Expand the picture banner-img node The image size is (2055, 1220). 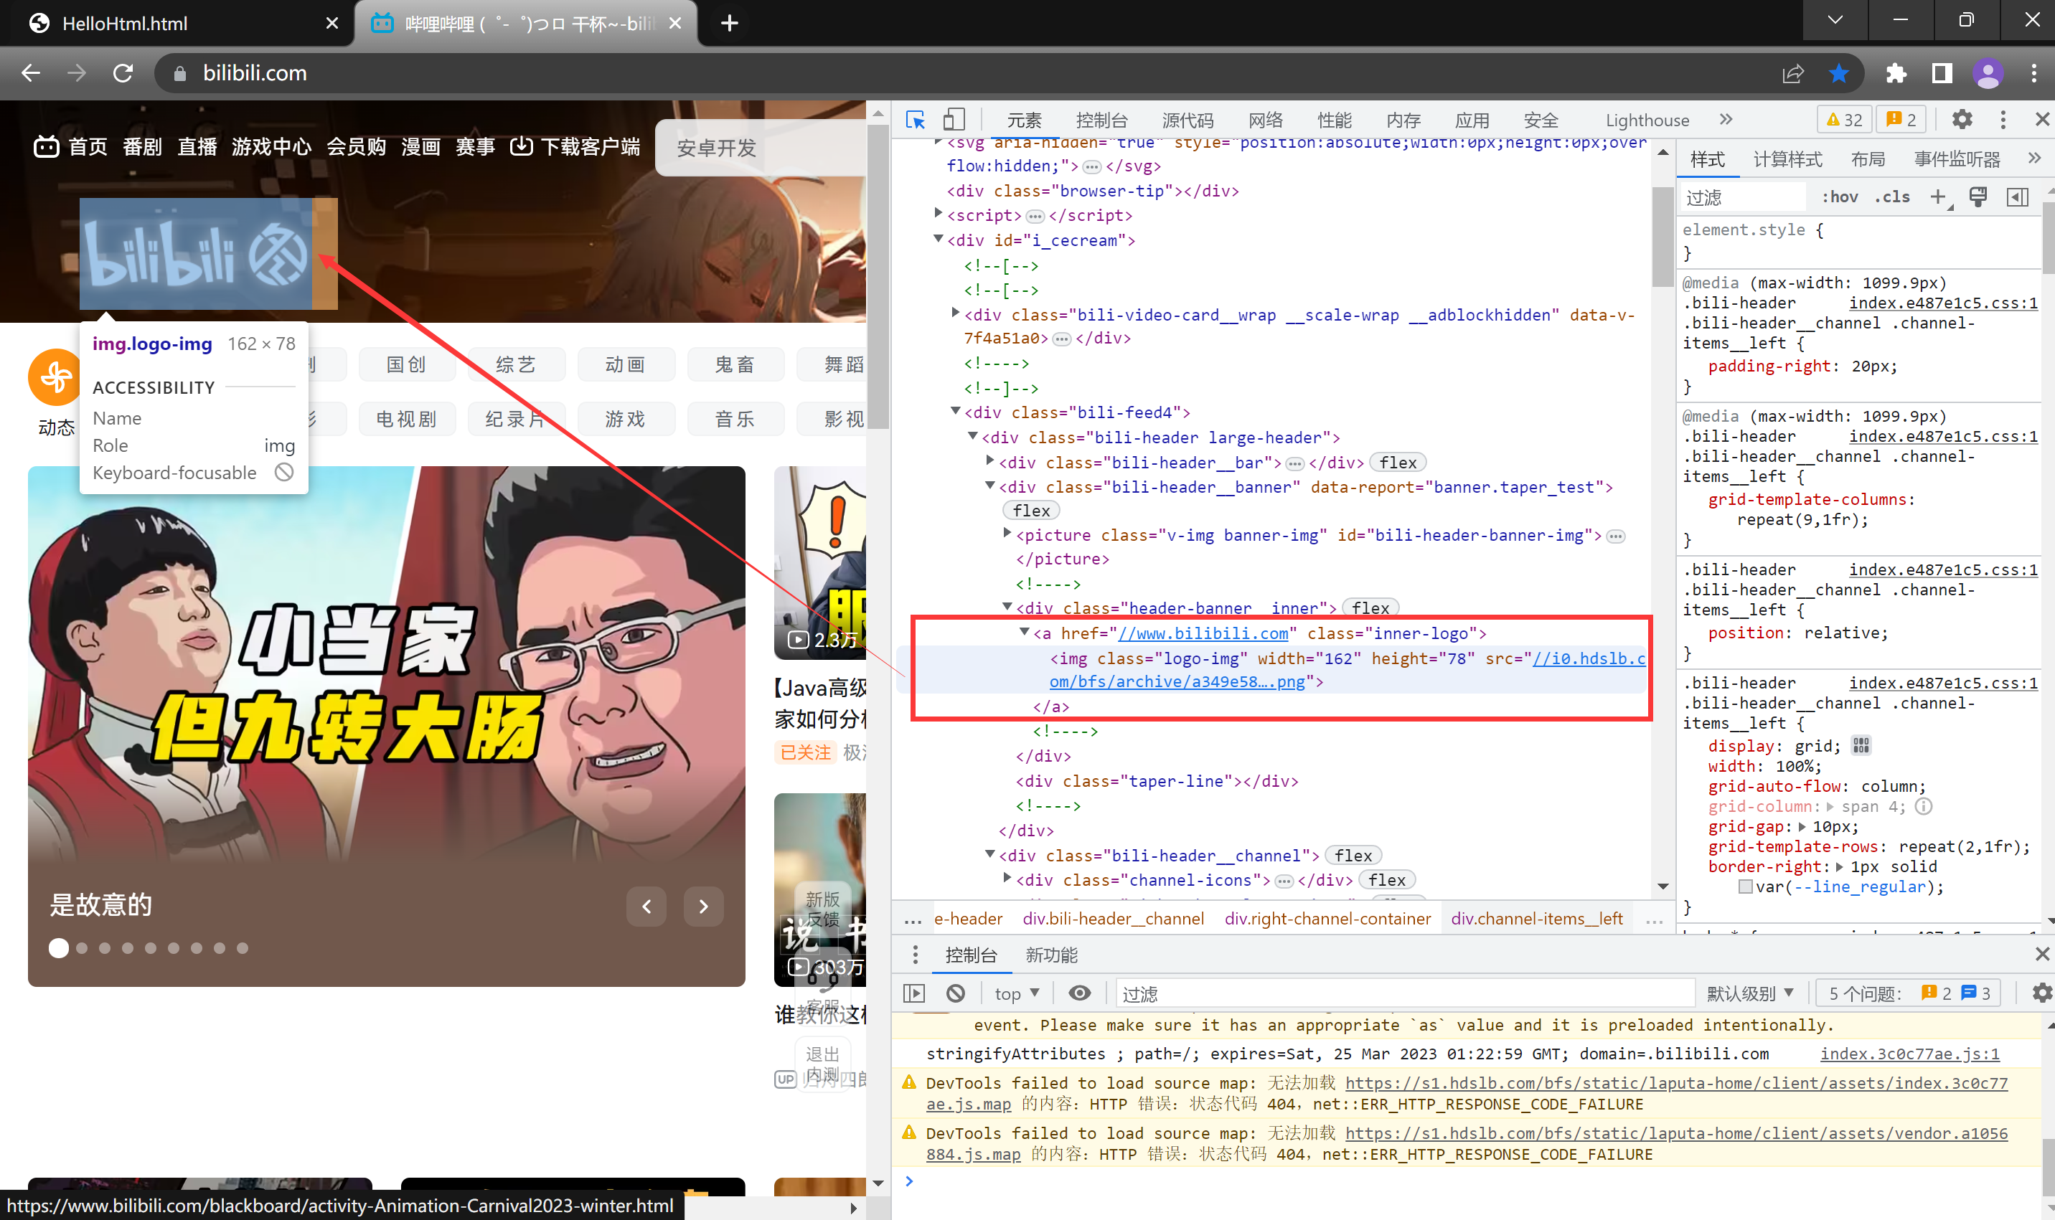(1007, 534)
